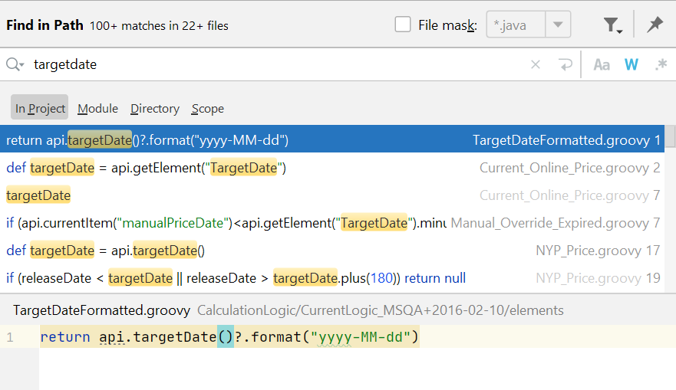Switch to In Project scope tab
This screenshot has height=390, width=676.
(x=40, y=108)
